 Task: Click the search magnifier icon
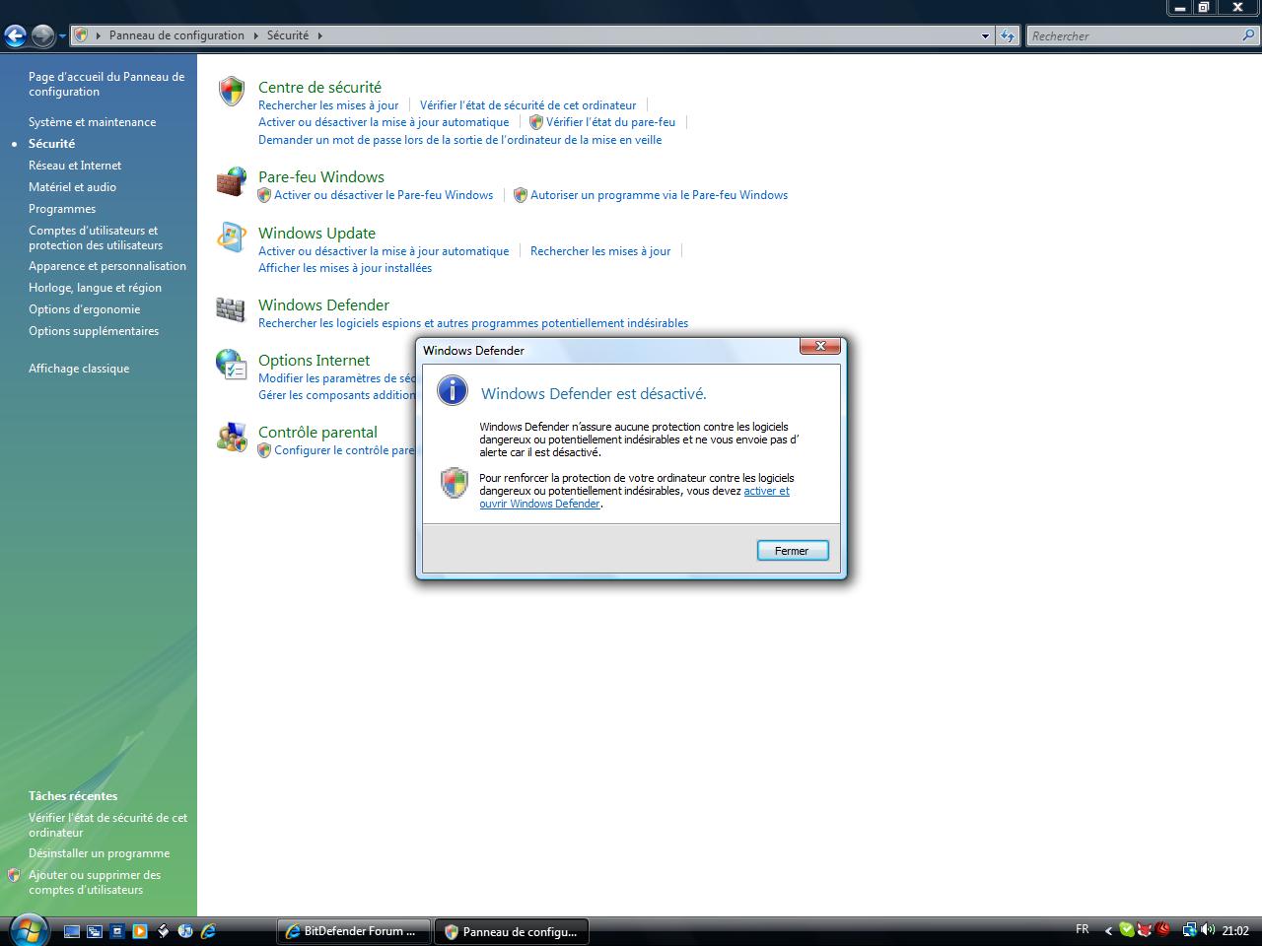[x=1249, y=35]
